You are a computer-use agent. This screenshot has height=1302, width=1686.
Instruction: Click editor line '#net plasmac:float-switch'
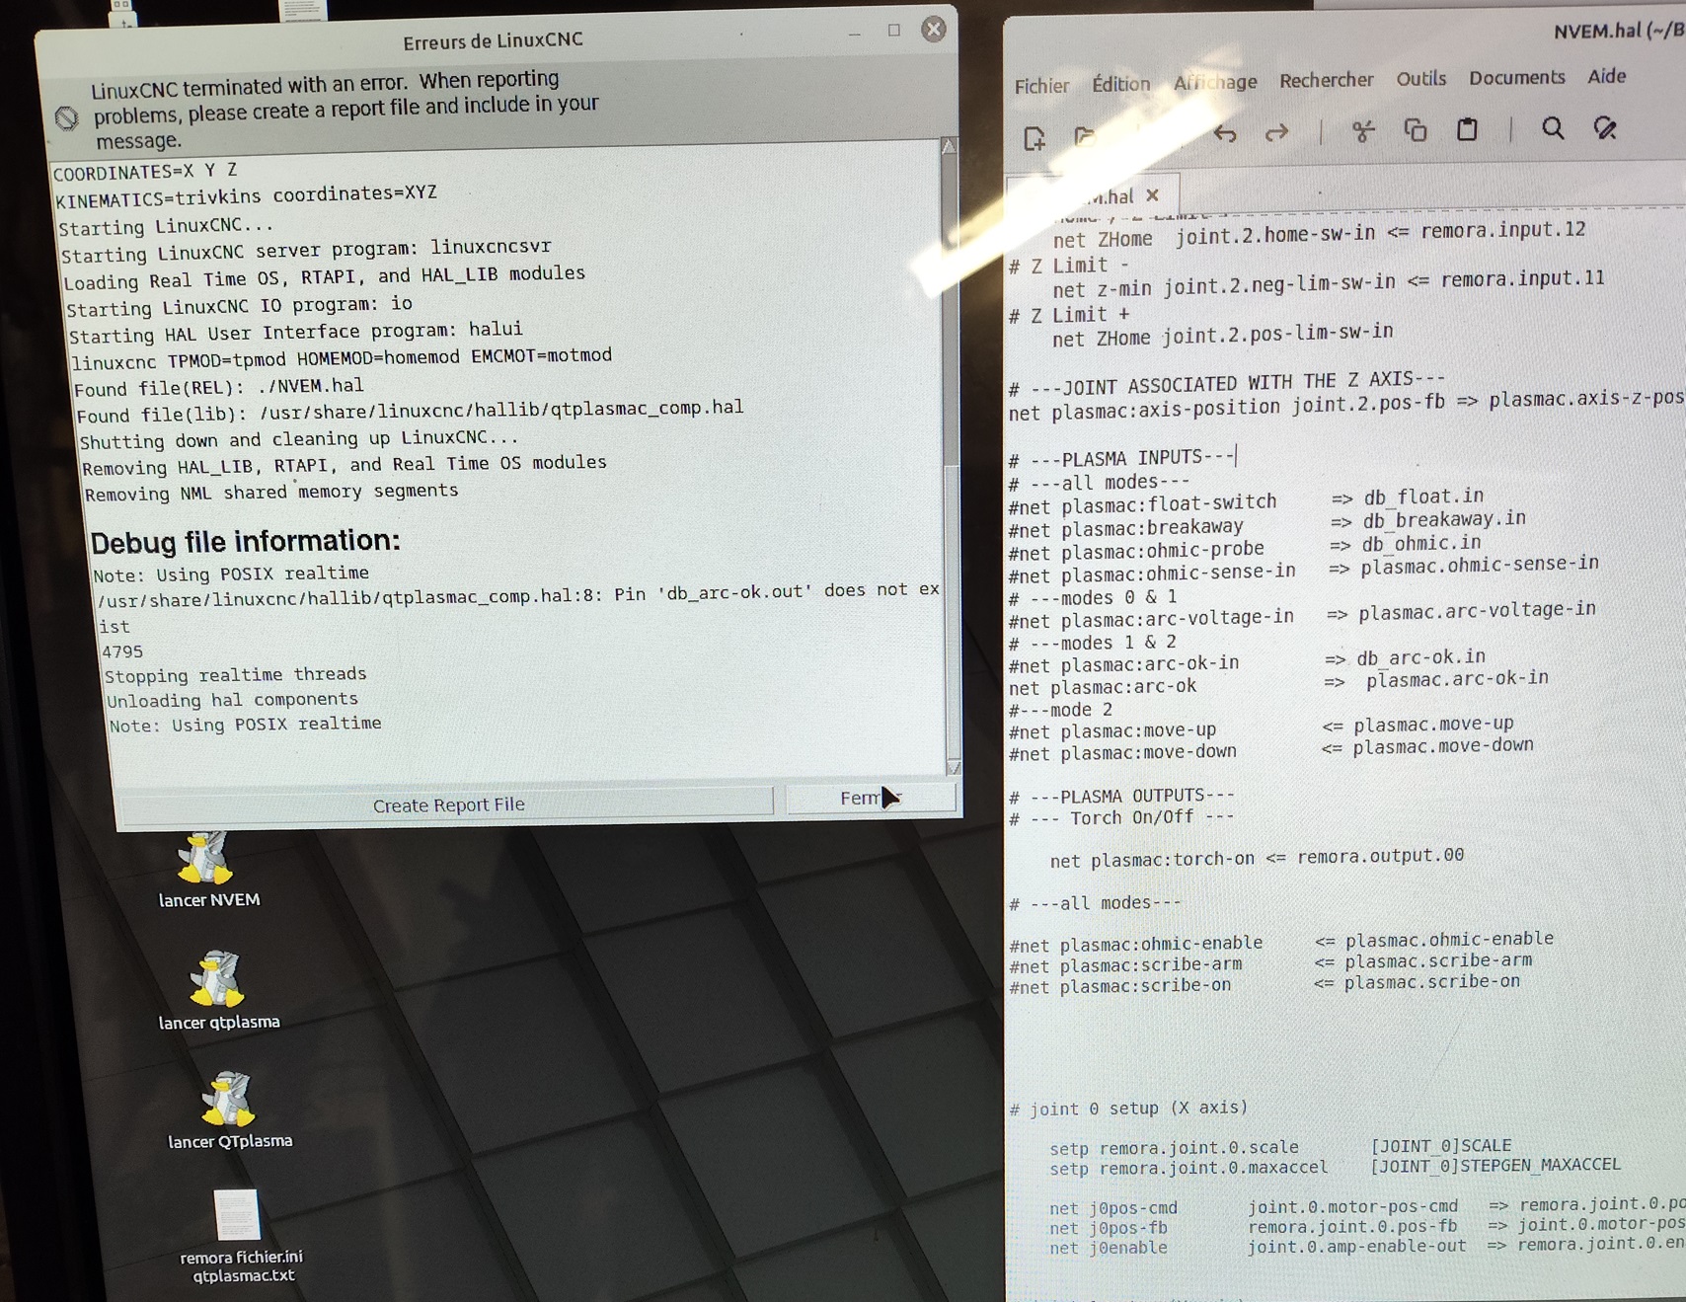coord(1246,500)
